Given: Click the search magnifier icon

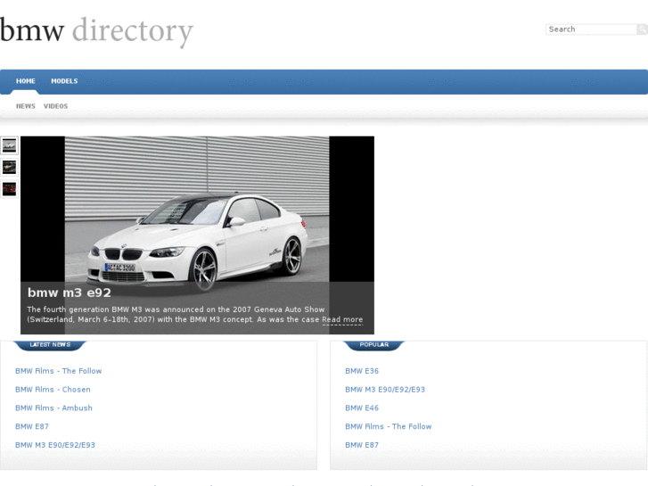Looking at the screenshot, I should [643, 29].
